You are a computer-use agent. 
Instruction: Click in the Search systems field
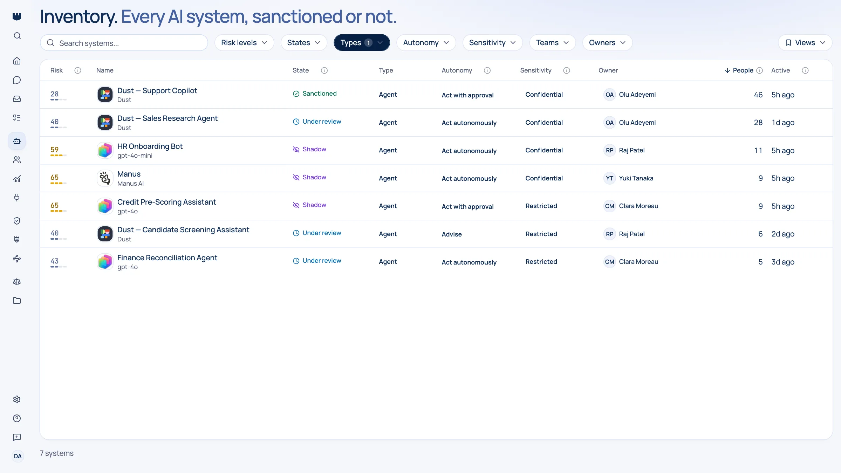124,43
